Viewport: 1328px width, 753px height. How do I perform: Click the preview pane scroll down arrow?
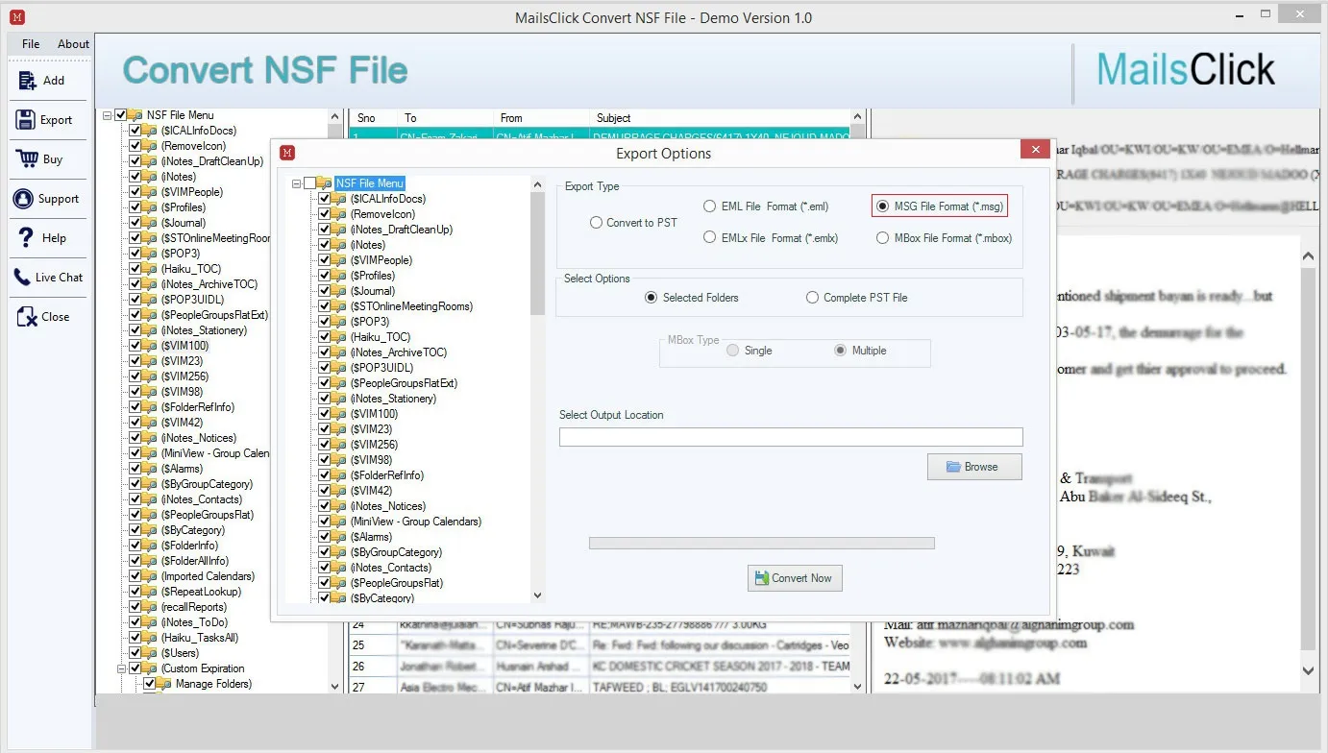(1308, 671)
